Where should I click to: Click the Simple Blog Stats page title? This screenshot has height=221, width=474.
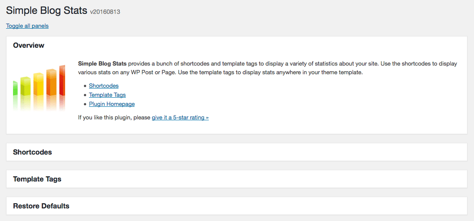[x=46, y=10]
